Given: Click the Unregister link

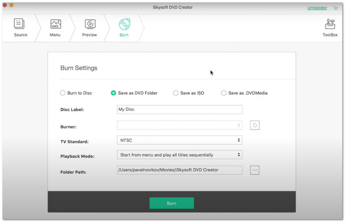Looking at the screenshot, I should [x=317, y=8].
